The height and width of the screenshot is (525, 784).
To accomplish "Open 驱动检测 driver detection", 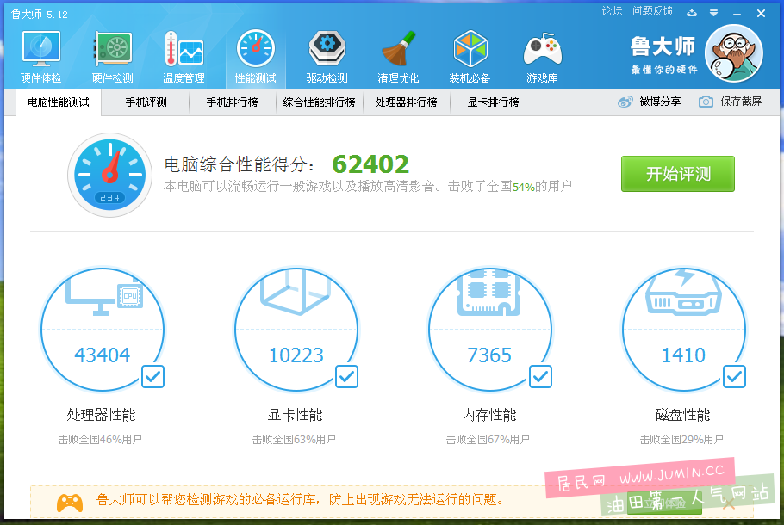I will 327,57.
